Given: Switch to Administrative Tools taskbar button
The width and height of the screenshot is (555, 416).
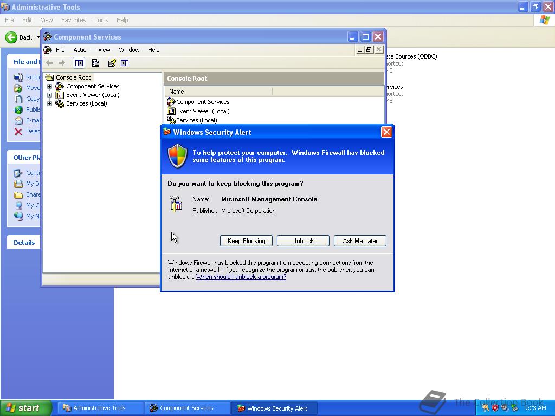Looking at the screenshot, I should [x=99, y=408].
